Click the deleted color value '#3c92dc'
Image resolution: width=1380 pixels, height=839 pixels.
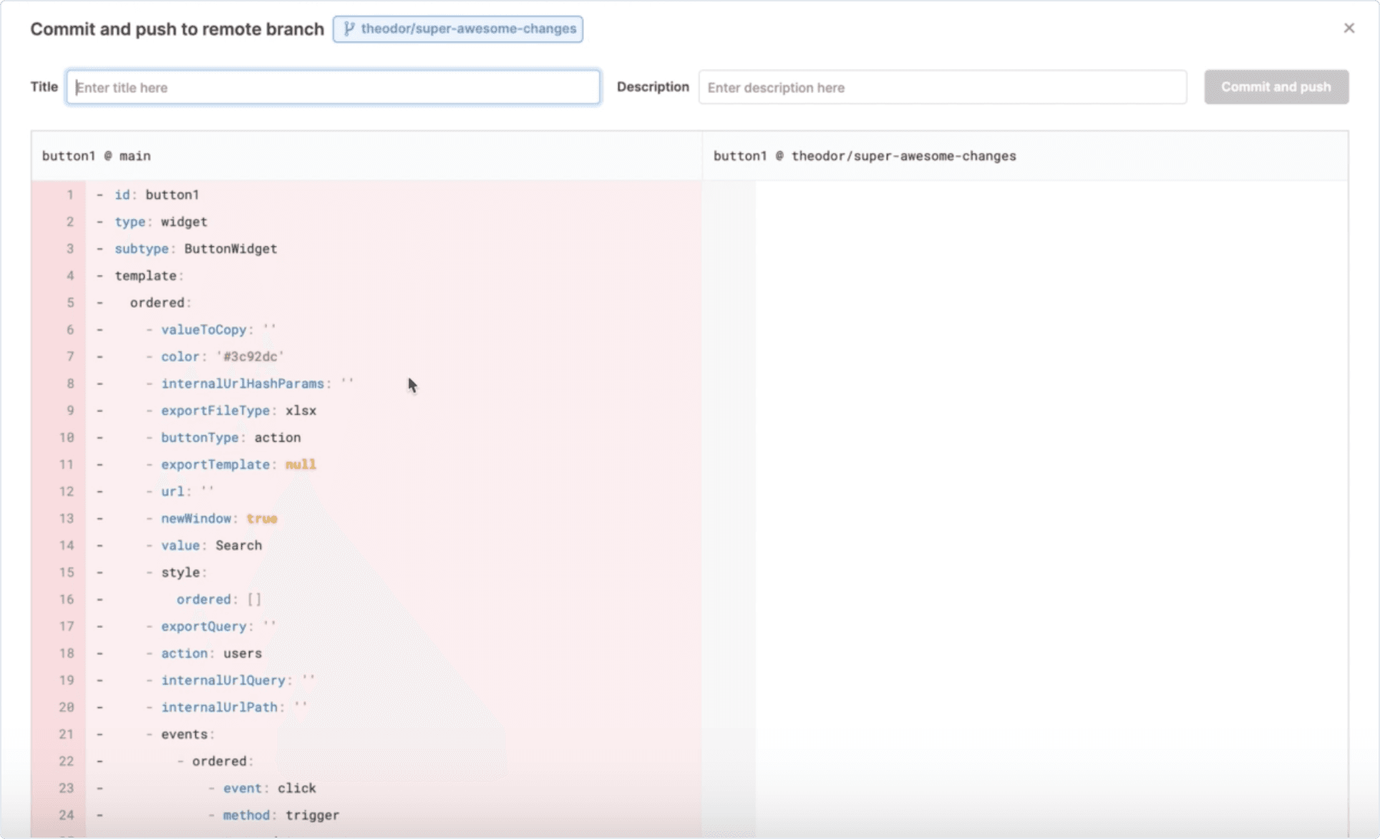pyautogui.click(x=249, y=356)
